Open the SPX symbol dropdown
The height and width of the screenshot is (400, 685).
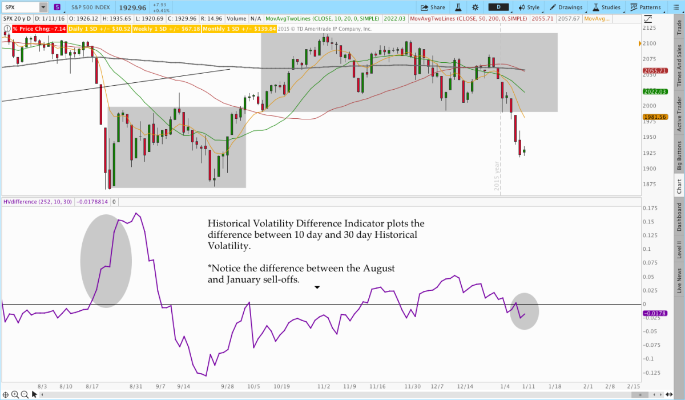(43, 7)
